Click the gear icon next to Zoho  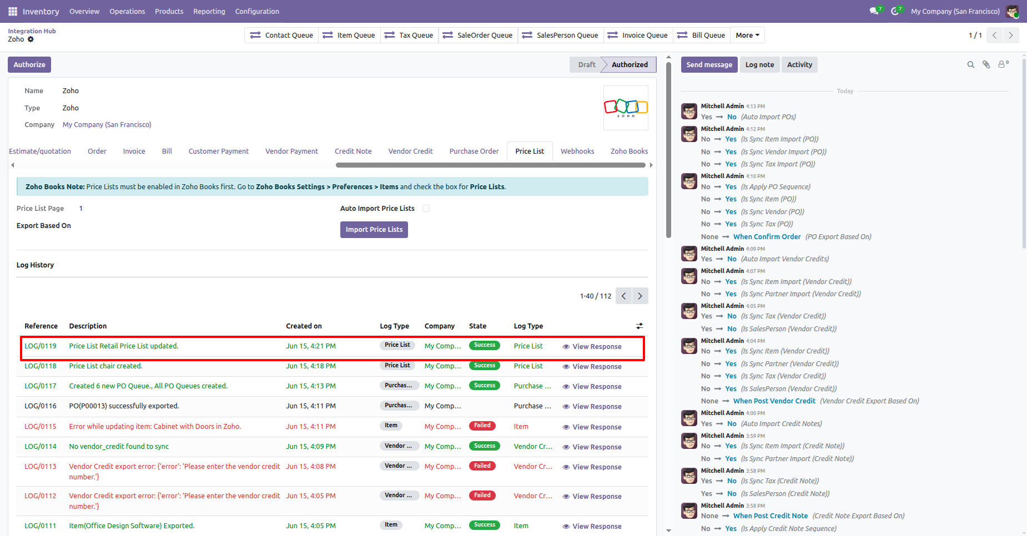[x=31, y=39]
